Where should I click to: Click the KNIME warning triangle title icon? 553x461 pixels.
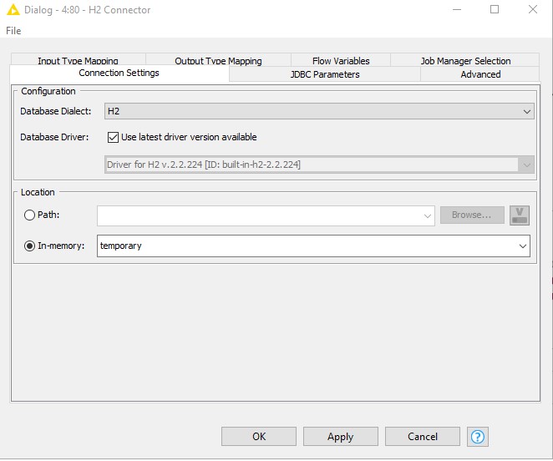(13, 9)
